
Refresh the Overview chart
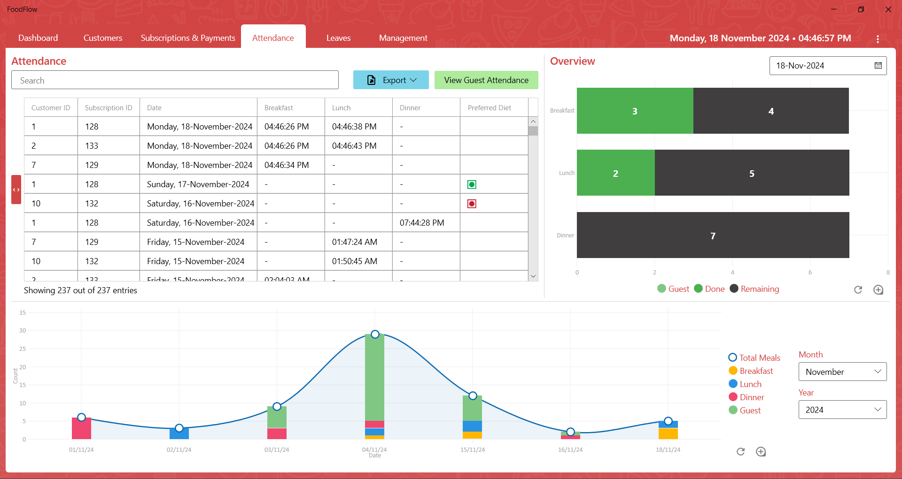(x=858, y=290)
